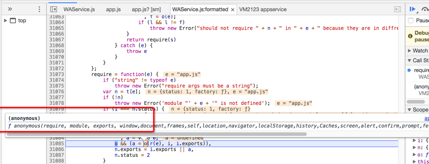Expand the Watch section
This screenshot has height=164, width=429.
click(409, 51)
